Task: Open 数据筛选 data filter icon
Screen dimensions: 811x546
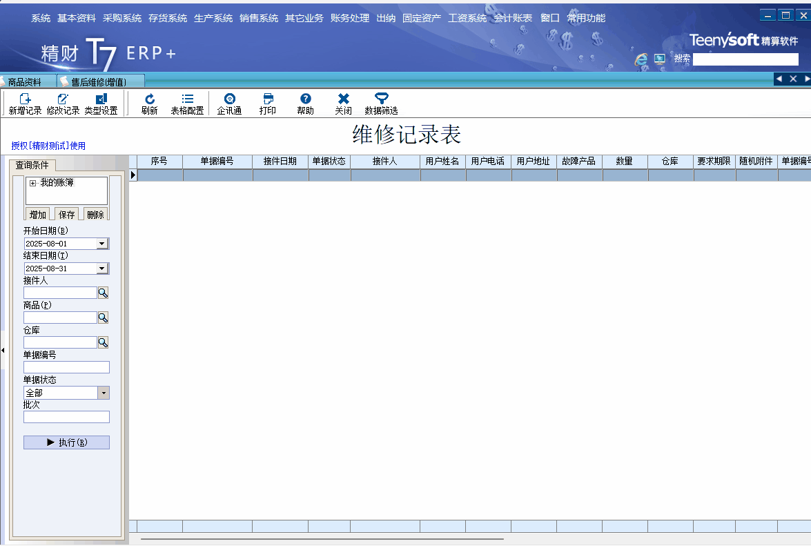Action: click(381, 99)
